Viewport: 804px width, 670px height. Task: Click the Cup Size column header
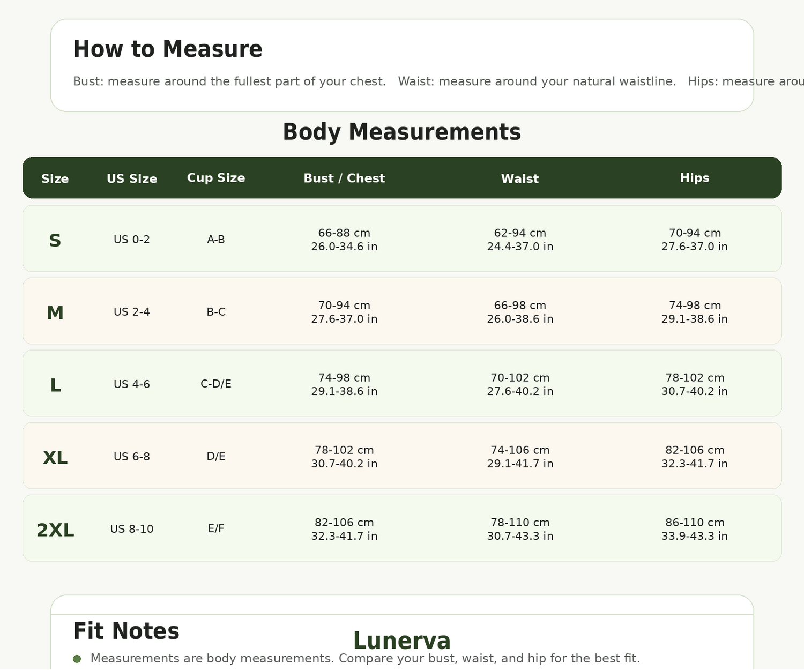(216, 178)
